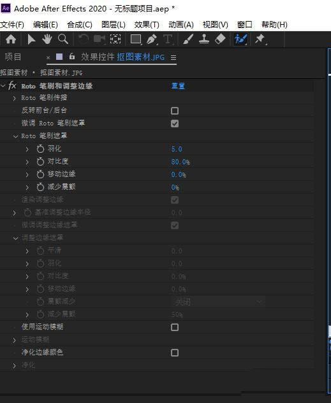Click the Home icon in the toolbar

11,39
